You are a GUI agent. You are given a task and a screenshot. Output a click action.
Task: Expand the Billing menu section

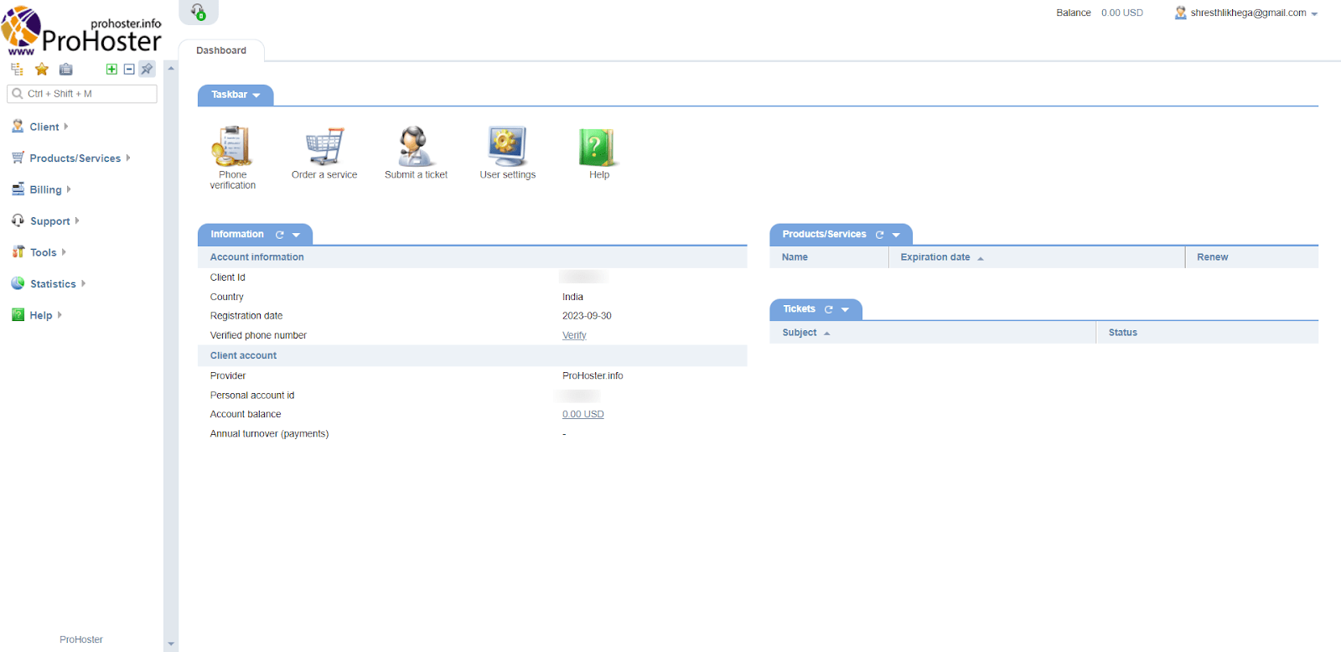[x=45, y=190]
